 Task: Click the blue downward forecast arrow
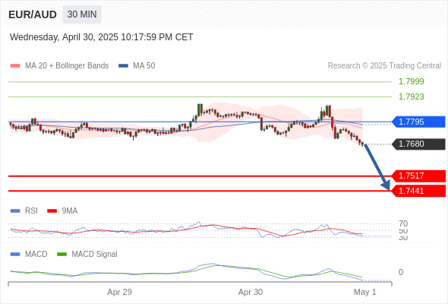point(377,167)
